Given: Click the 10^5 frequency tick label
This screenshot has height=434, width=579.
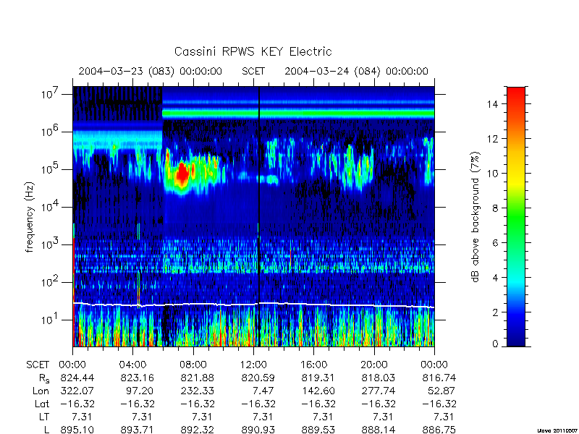Looking at the screenshot, I should tap(51, 169).
